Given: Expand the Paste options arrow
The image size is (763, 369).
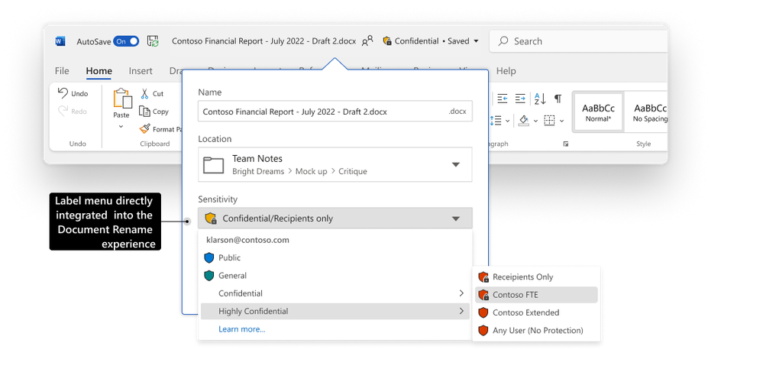Looking at the screenshot, I should (x=121, y=127).
